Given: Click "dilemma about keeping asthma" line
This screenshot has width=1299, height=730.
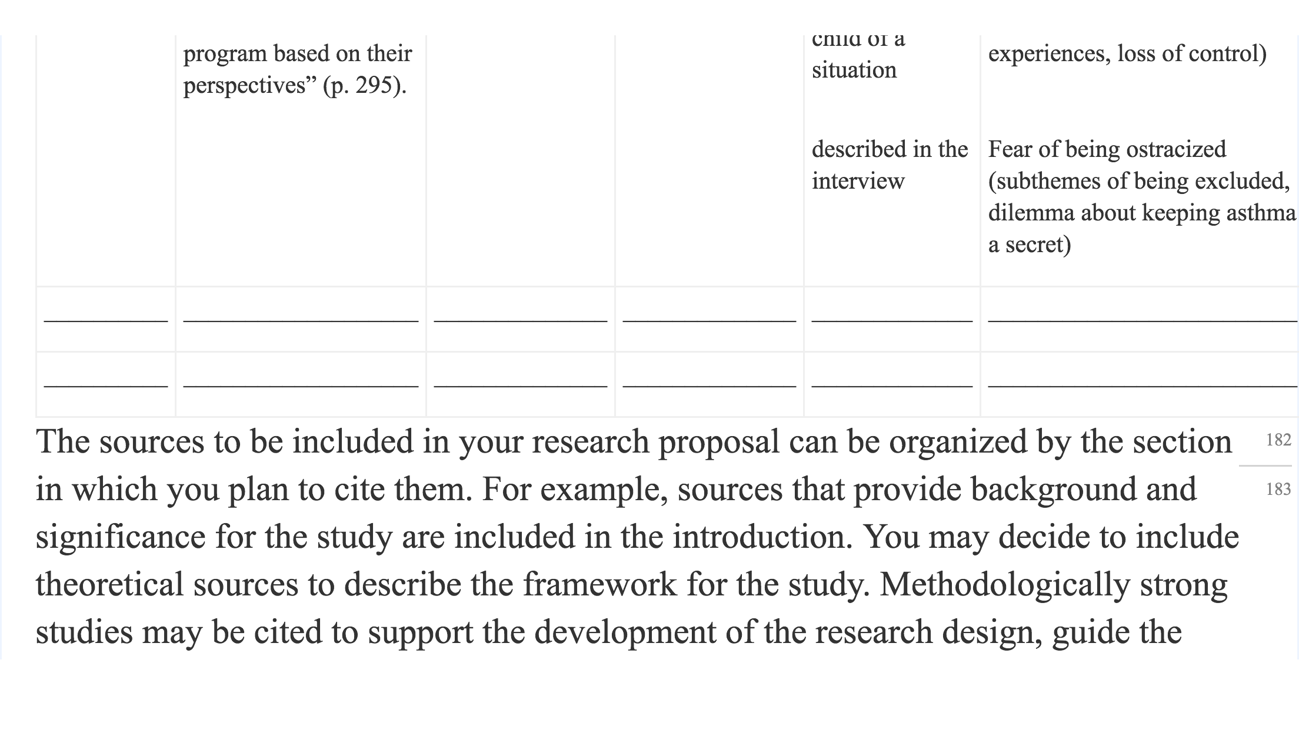Looking at the screenshot, I should [1142, 213].
